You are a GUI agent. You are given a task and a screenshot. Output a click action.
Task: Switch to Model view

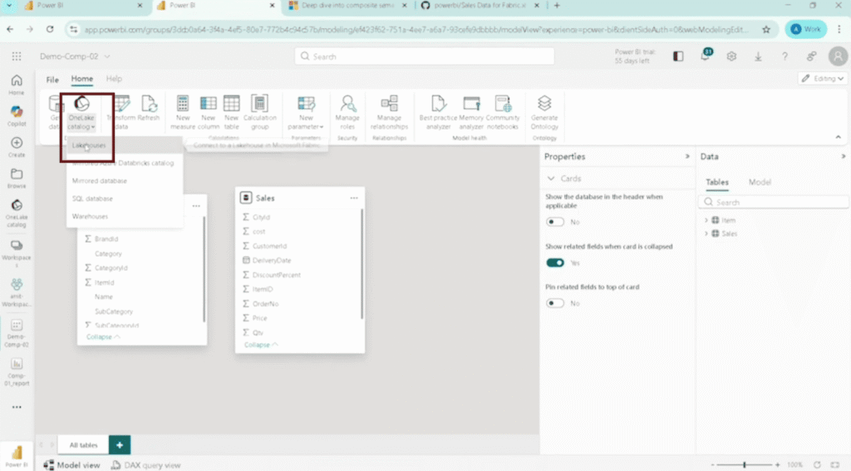click(x=72, y=465)
